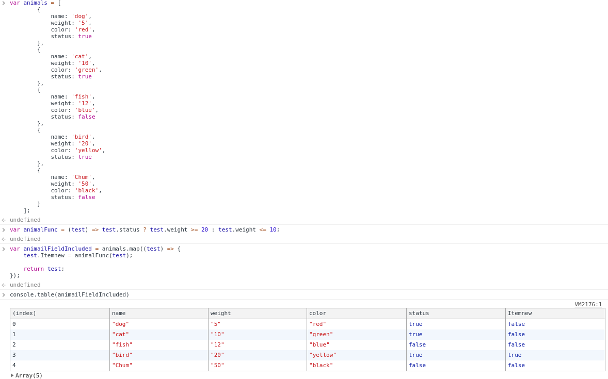Click the color column header

356,313
